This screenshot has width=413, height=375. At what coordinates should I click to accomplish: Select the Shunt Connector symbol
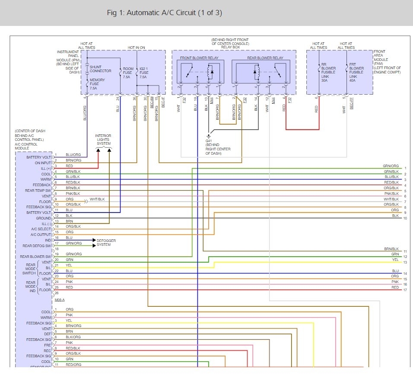click(x=87, y=69)
